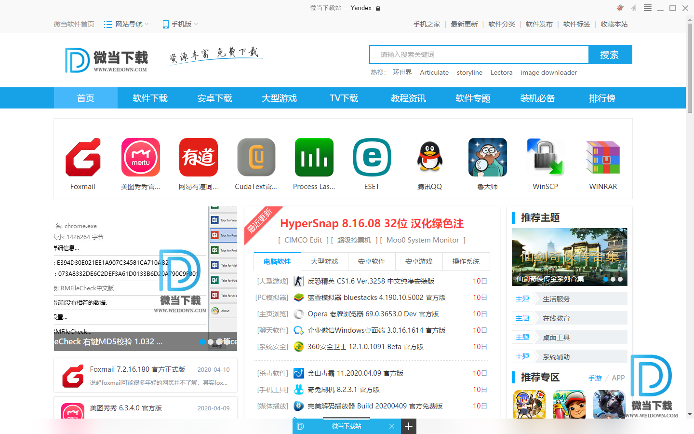
Task: Click the 奇兔刷机 rabbit icon
Action: 299,390
